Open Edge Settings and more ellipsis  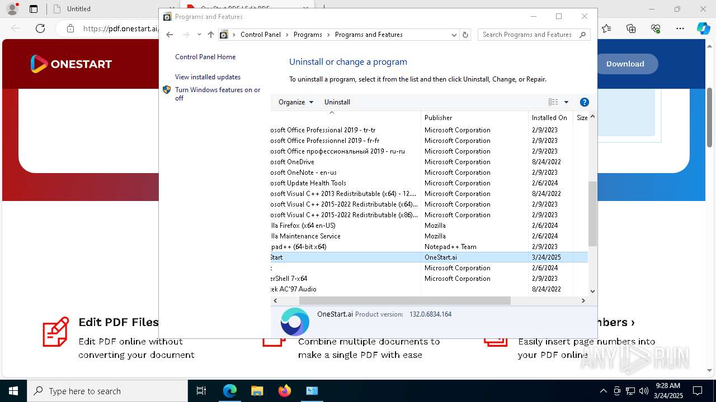(x=680, y=28)
